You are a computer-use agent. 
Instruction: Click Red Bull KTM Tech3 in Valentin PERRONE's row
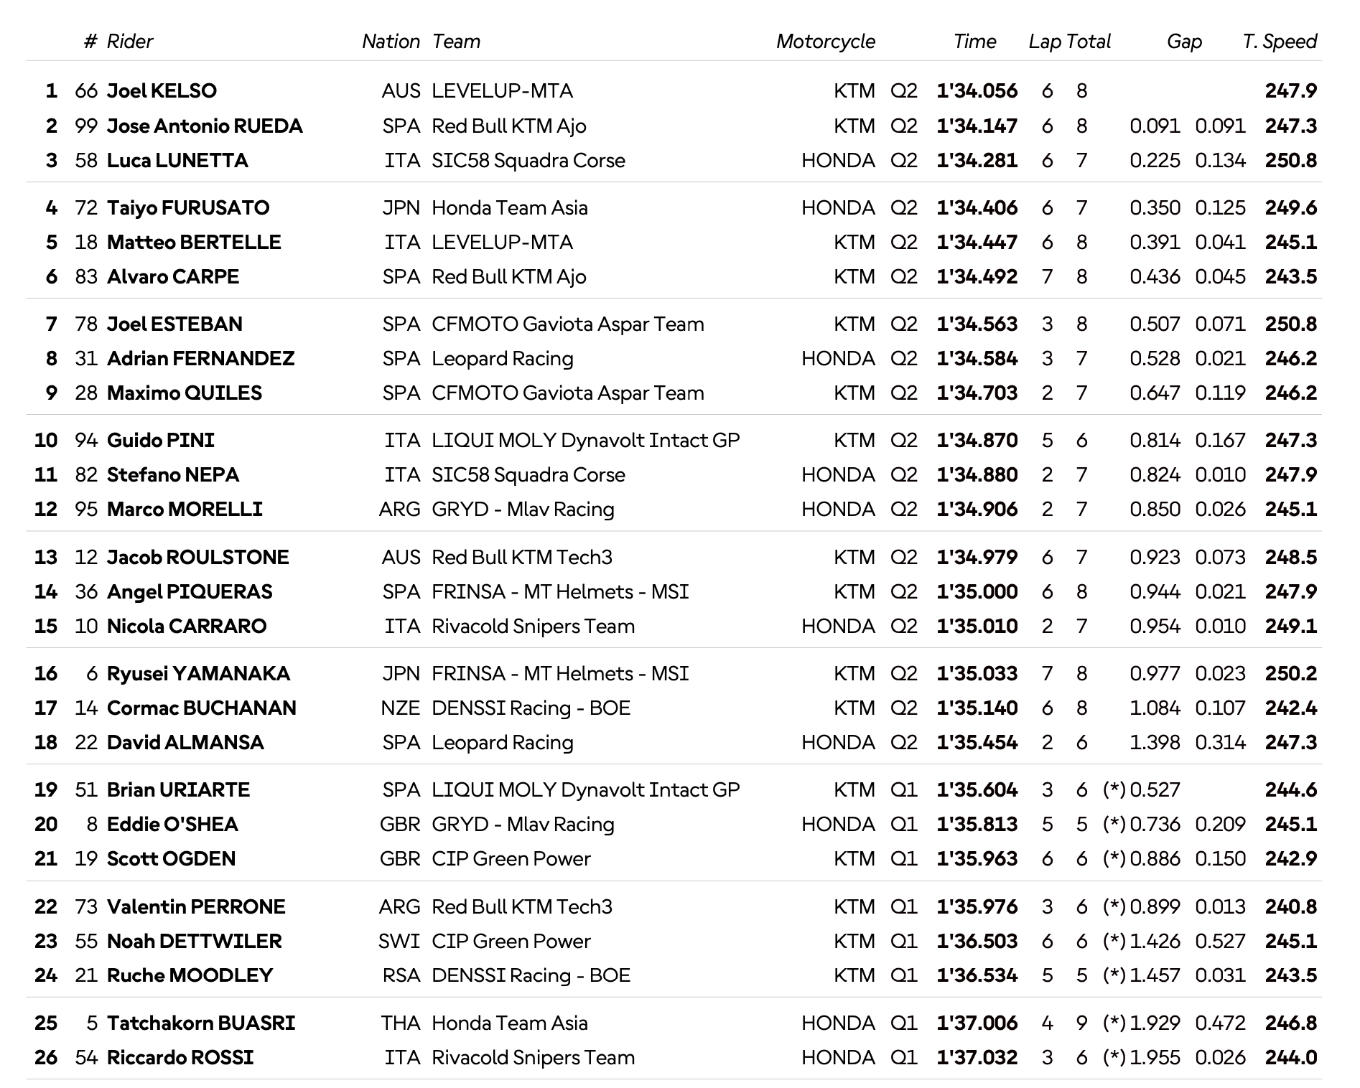pyautogui.click(x=522, y=907)
